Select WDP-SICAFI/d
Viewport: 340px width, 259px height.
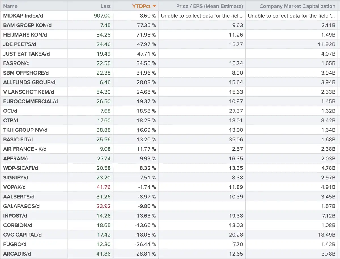[x=21, y=168]
